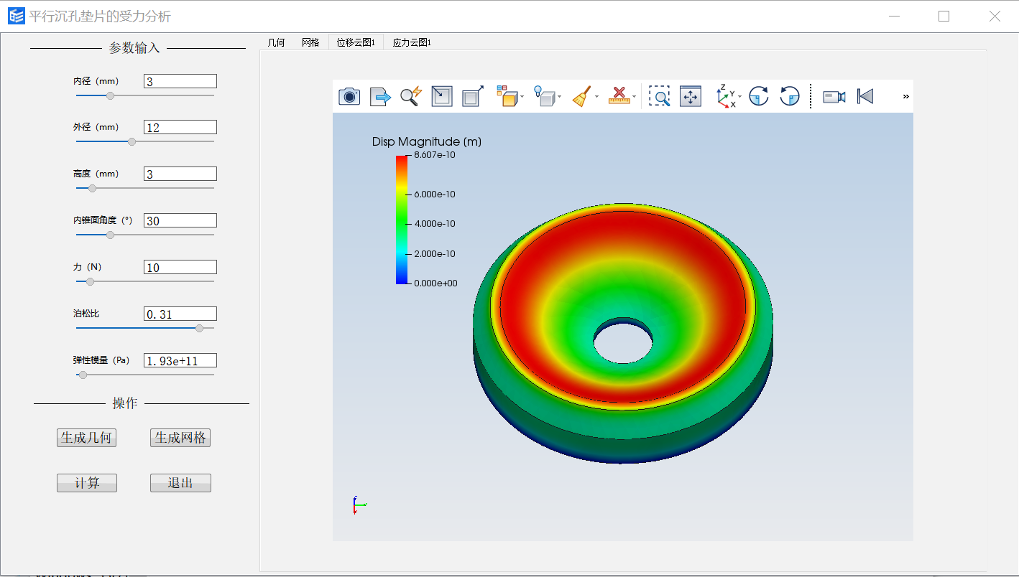The image size is (1019, 577).
Task: Focus the 力 (N) input showing 10
Action: (x=180, y=267)
